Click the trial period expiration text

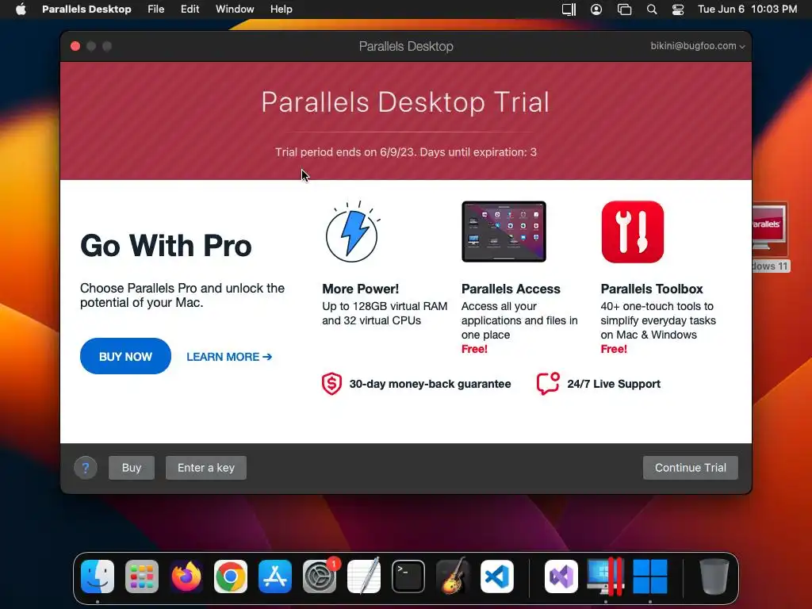click(406, 152)
